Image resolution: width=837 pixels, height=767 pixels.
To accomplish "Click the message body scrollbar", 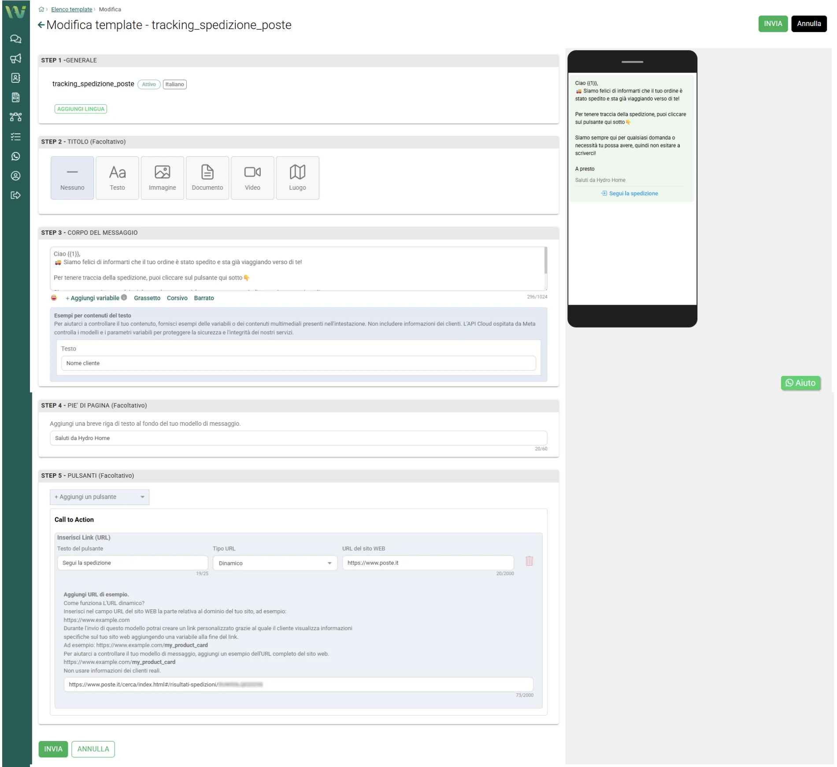I will click(x=546, y=261).
